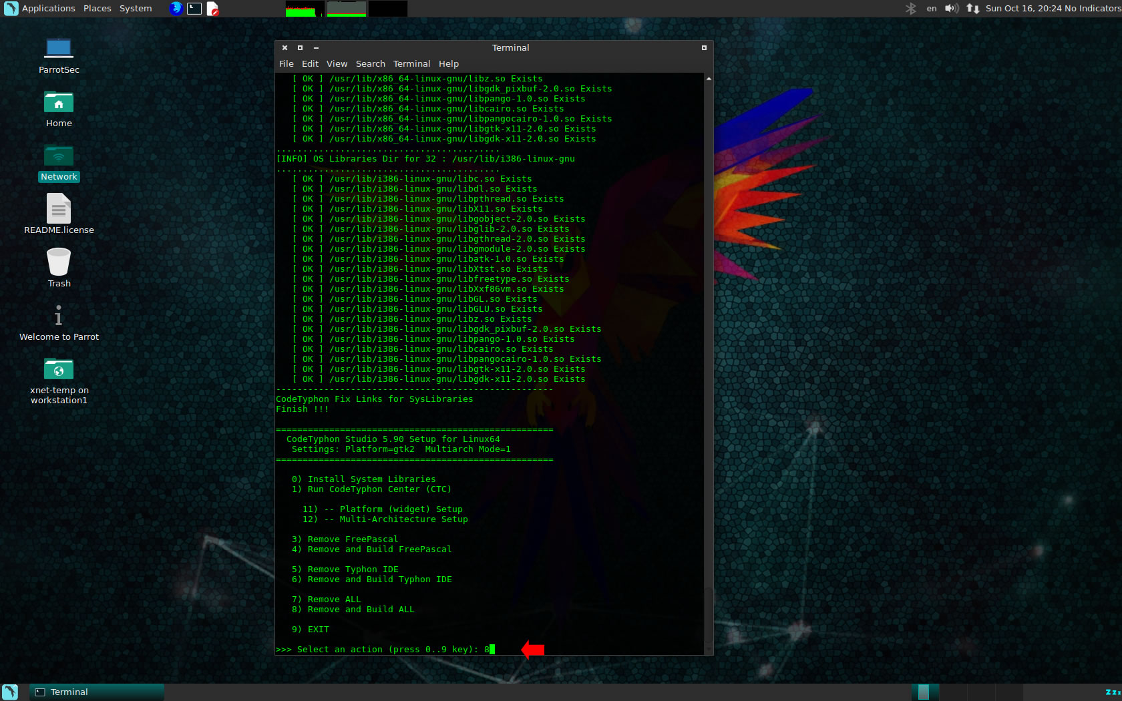
Task: Click the terminal window's right corner button
Action: (x=704, y=47)
